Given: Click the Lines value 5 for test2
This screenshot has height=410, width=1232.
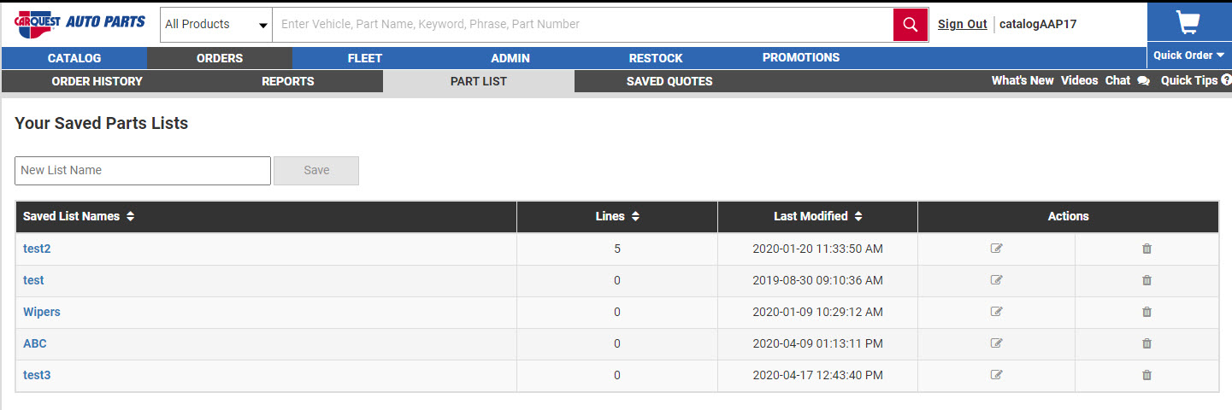Looking at the screenshot, I should coord(617,249).
